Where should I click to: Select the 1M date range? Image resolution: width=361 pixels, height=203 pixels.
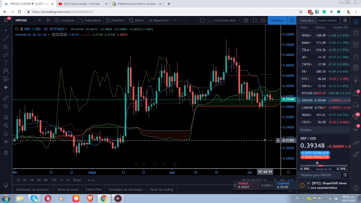32,180
